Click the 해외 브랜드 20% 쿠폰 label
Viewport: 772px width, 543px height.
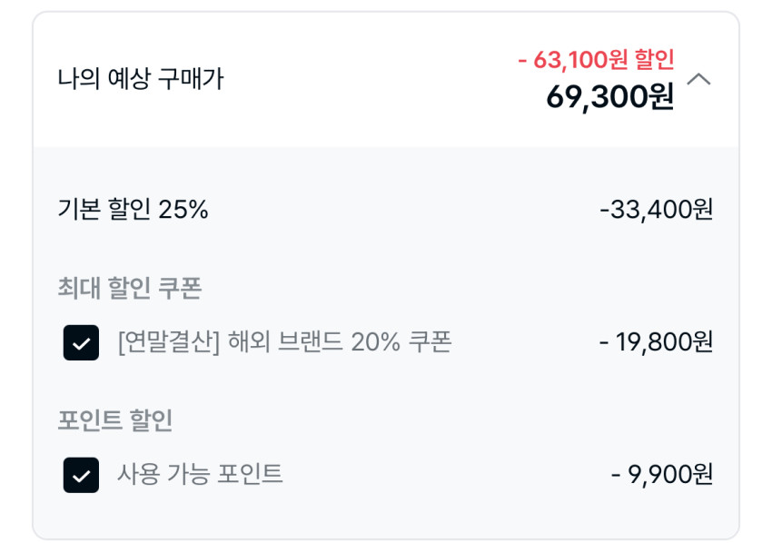click(x=341, y=342)
